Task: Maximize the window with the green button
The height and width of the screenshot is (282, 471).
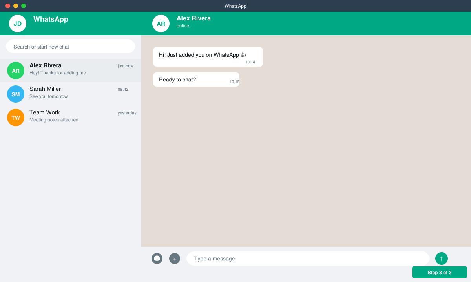Action: coord(24,6)
